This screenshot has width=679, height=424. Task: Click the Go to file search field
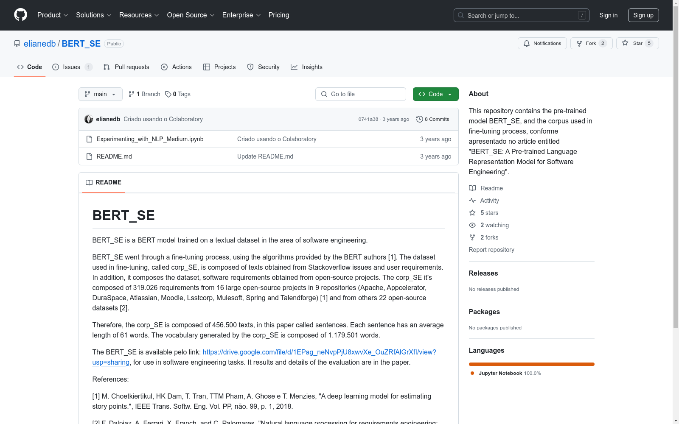point(361,94)
